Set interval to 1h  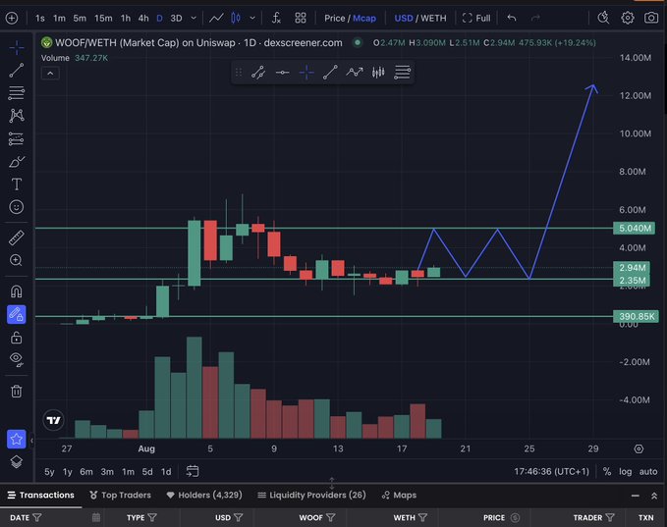126,19
